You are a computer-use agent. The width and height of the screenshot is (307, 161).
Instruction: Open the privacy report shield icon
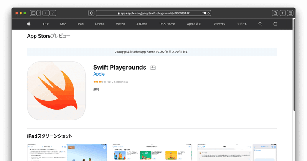pos(91,13)
